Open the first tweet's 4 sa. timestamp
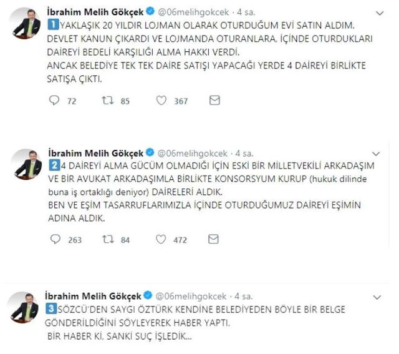Image resolution: width=399 pixels, height=354 pixels. pos(246,12)
